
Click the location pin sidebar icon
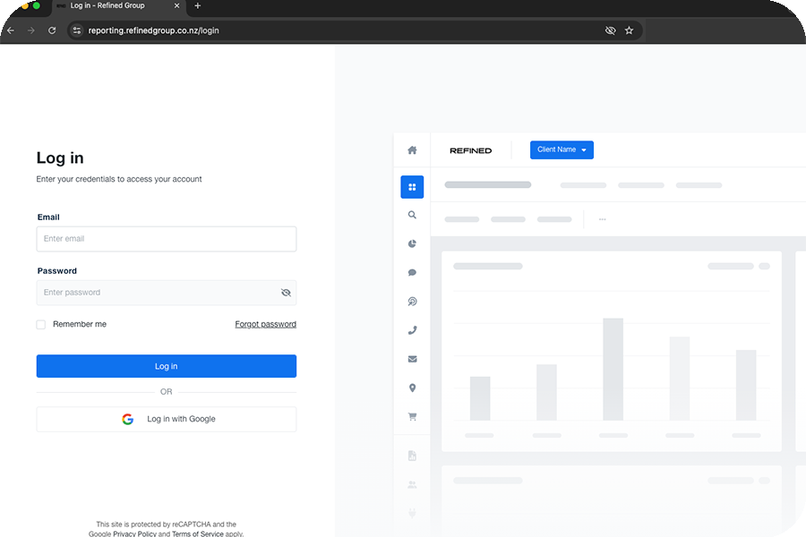point(412,388)
